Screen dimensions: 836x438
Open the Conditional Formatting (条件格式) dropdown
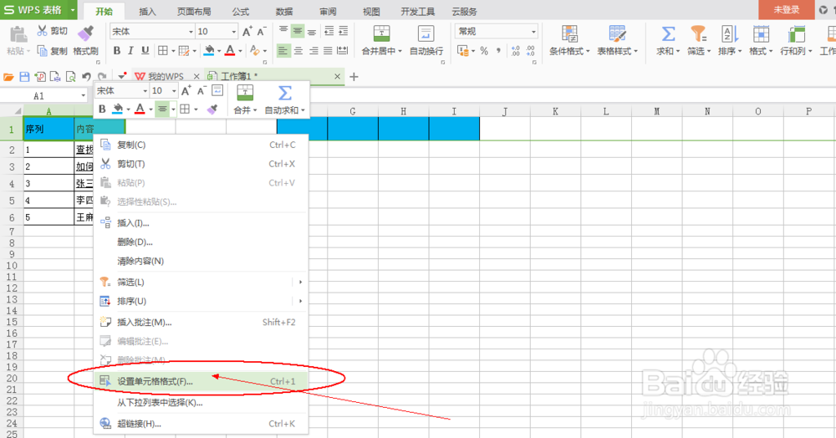[588, 51]
